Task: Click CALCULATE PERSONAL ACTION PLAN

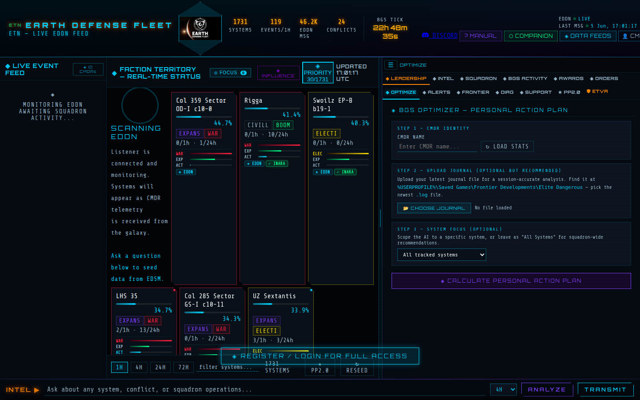Action: (511, 281)
